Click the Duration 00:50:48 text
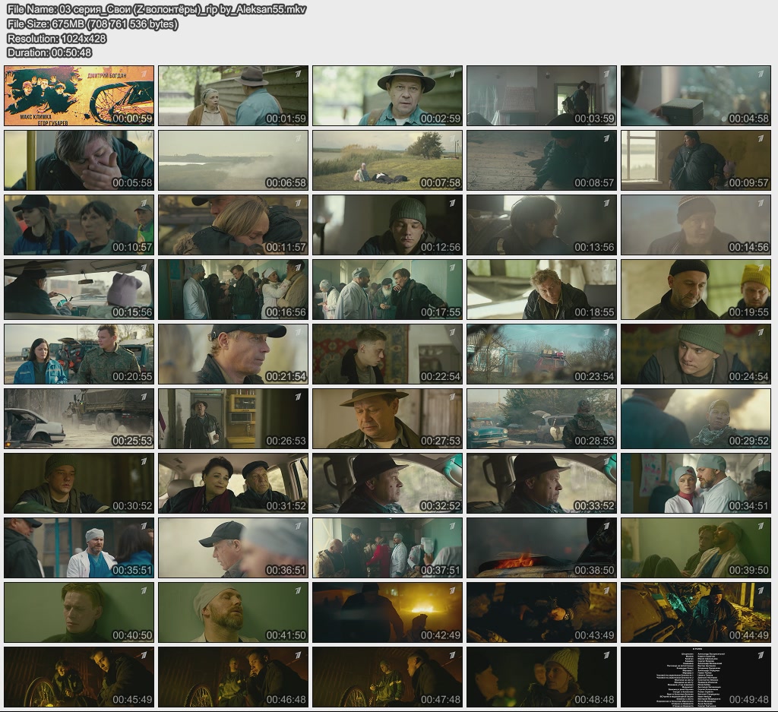This screenshot has height=712, width=778. pyautogui.click(x=49, y=53)
